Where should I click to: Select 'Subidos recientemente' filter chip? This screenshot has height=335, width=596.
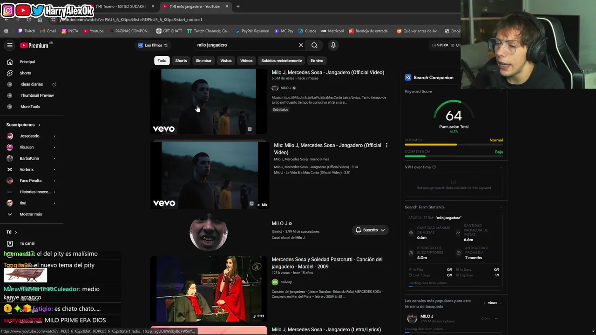click(x=282, y=60)
